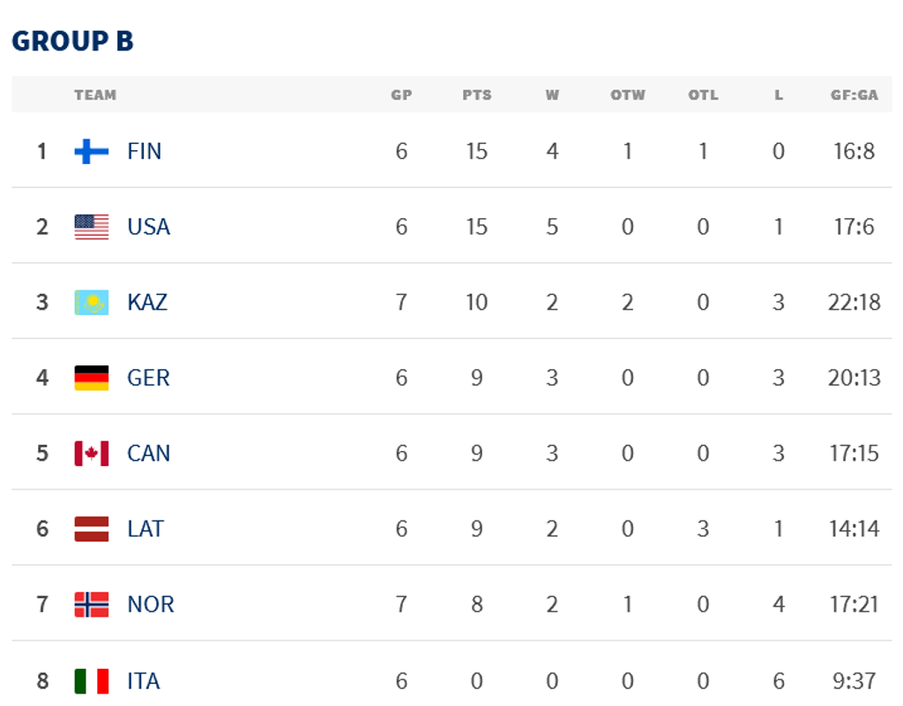Click the Kazakhstan flag icon
This screenshot has width=903, height=706.
92,303
